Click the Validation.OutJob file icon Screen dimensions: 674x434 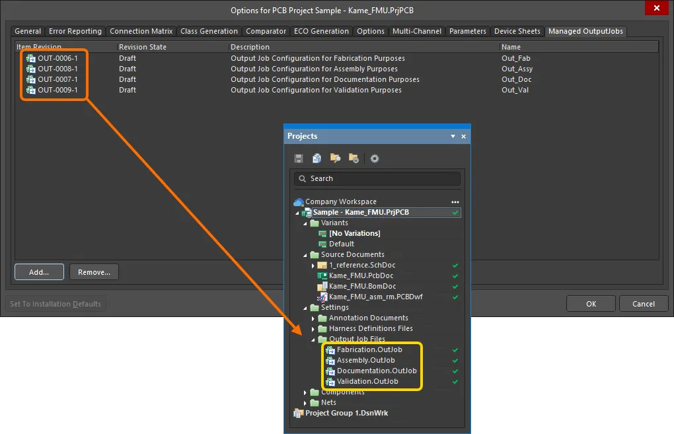click(x=330, y=382)
